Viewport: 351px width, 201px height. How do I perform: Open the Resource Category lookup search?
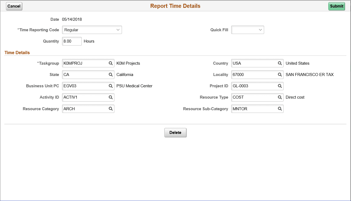[111, 109]
